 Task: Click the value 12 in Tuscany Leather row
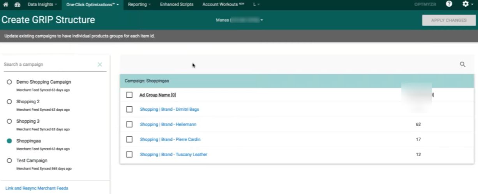pos(418,154)
